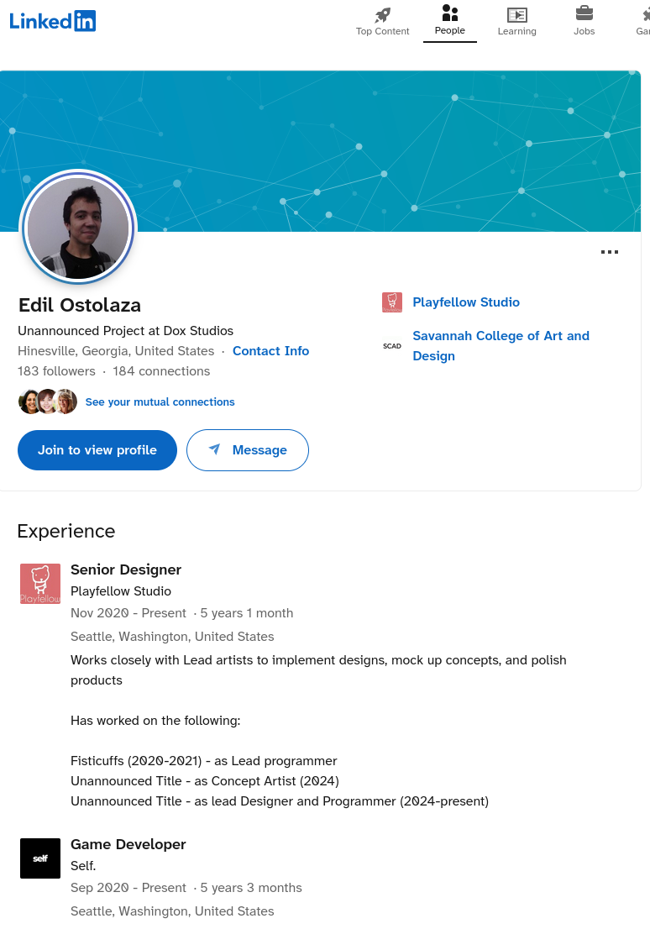This screenshot has height=929, width=650.
Task: Open the Learning section
Action: tap(516, 21)
